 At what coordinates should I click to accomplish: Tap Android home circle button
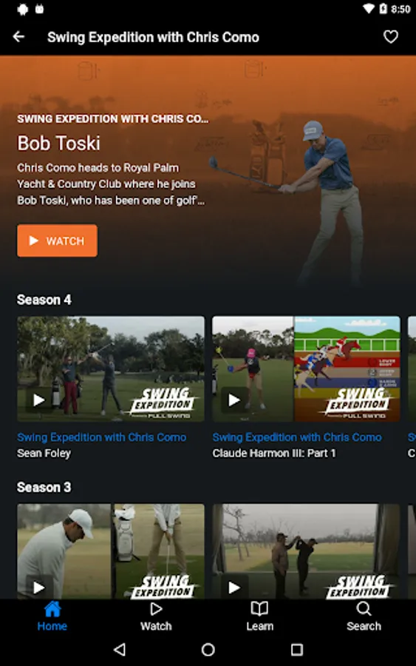pyautogui.click(x=208, y=649)
